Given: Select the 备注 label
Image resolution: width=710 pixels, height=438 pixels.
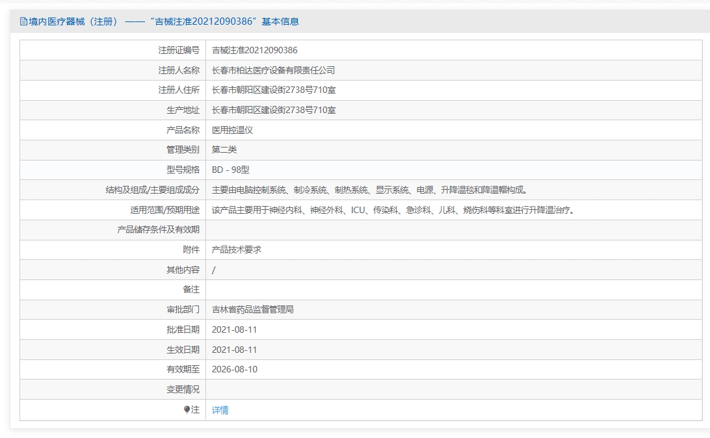Looking at the screenshot, I should 191,290.
